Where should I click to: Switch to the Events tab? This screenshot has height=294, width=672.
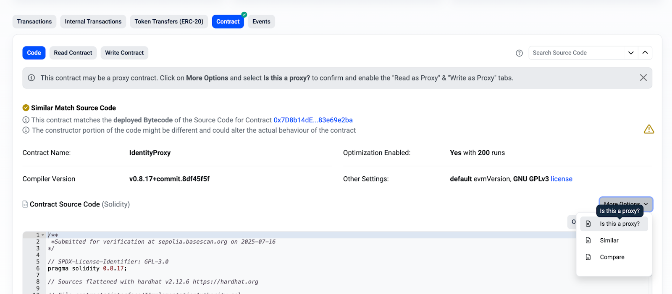pos(261,22)
